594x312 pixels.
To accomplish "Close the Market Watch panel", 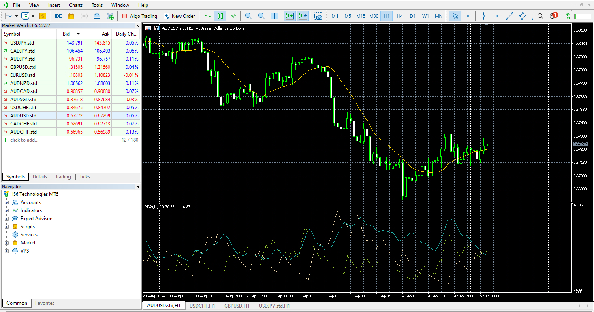I will 137,25.
